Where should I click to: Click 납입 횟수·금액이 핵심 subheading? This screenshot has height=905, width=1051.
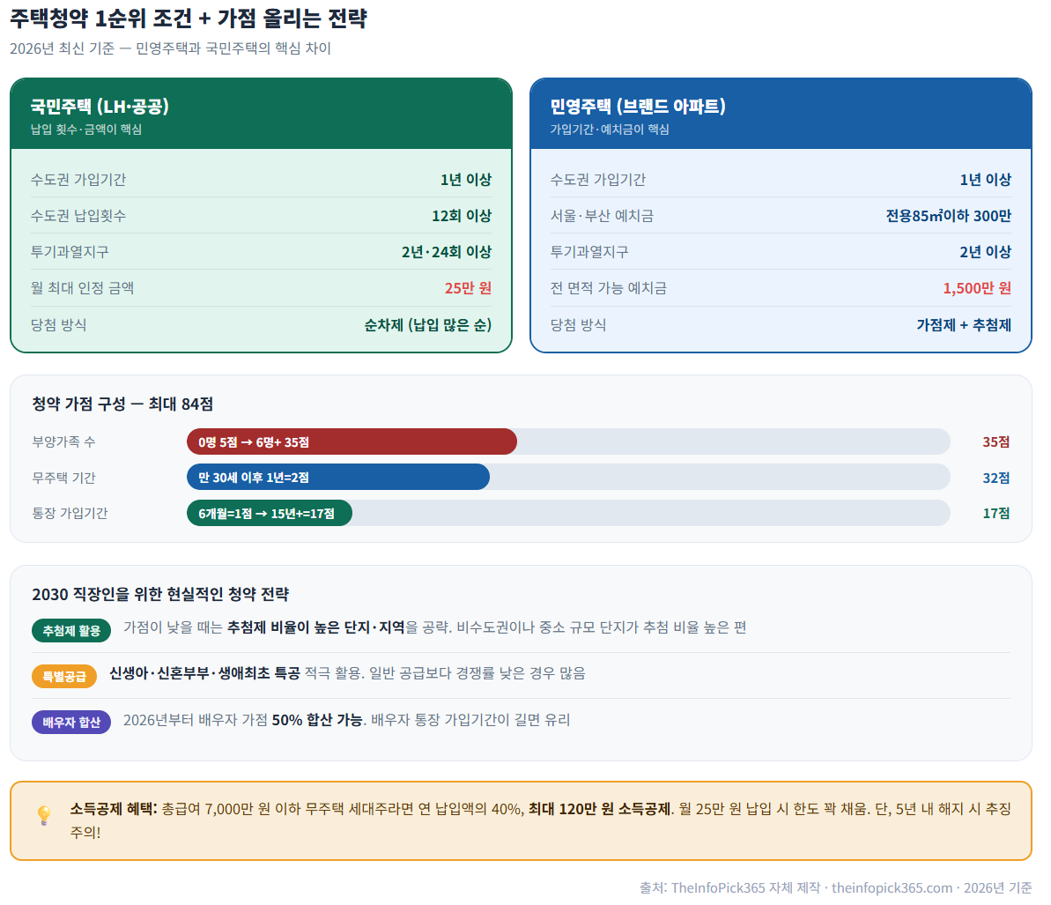(x=85, y=130)
